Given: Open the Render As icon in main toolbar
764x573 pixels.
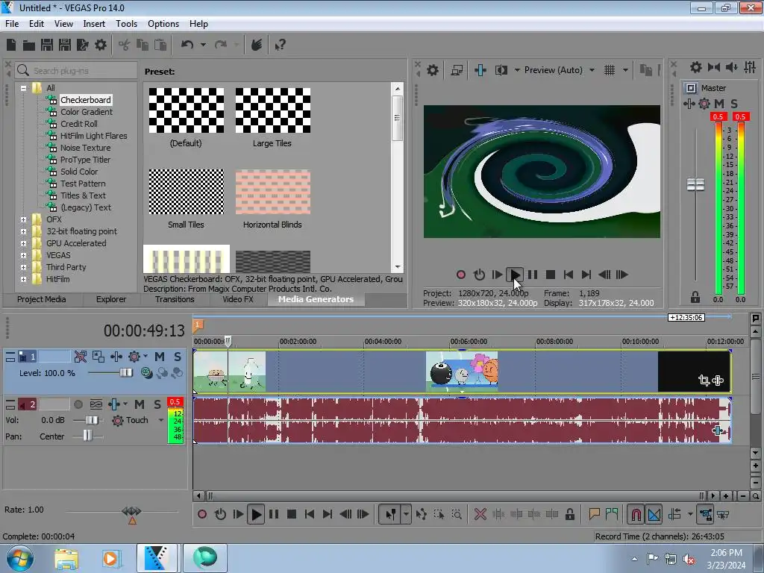Looking at the screenshot, I should (82, 45).
